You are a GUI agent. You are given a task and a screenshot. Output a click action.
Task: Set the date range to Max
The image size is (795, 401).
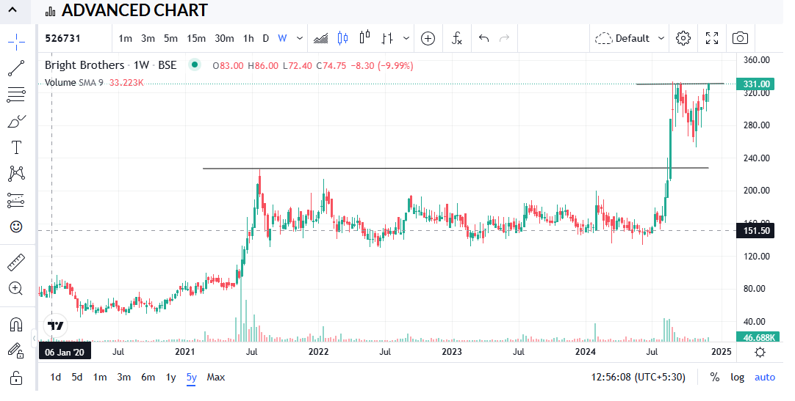coord(216,378)
